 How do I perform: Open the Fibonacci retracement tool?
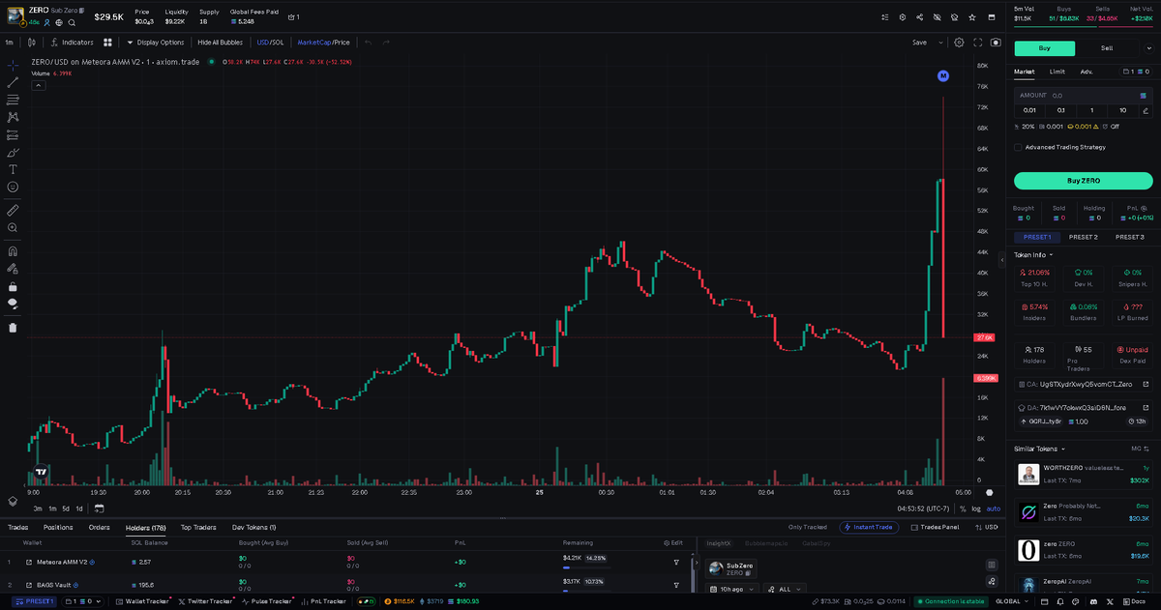coord(13,100)
